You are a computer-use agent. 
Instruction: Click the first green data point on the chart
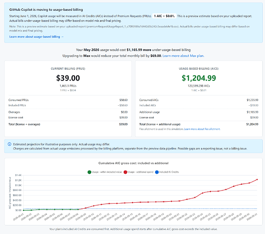click(23, 210)
